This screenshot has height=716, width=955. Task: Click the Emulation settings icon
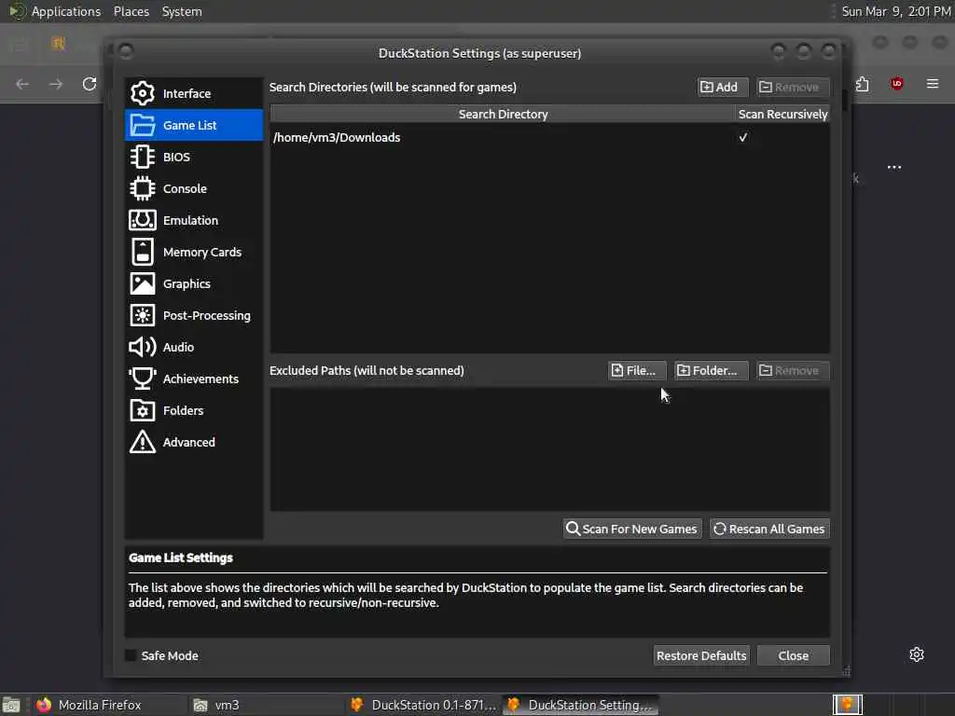(143, 220)
